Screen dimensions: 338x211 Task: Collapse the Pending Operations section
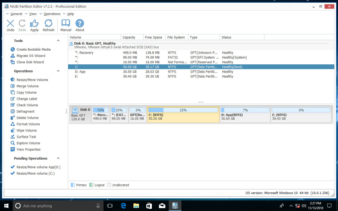click(x=58, y=158)
